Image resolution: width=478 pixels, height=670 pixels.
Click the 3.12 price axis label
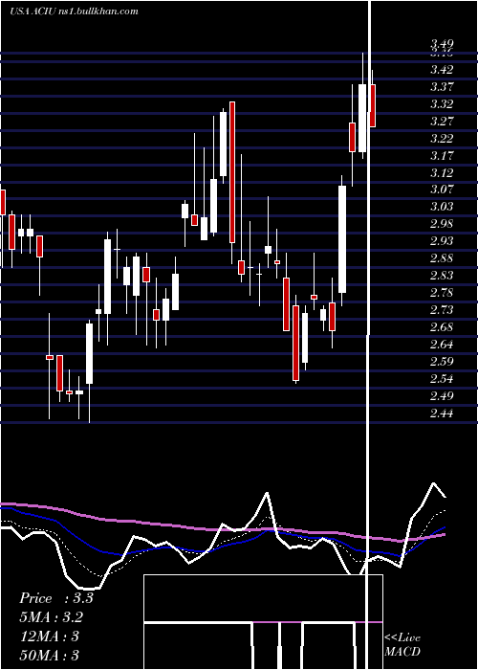[x=442, y=172]
